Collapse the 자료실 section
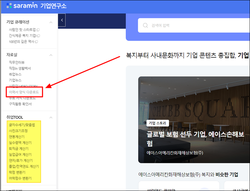 coord(51,55)
